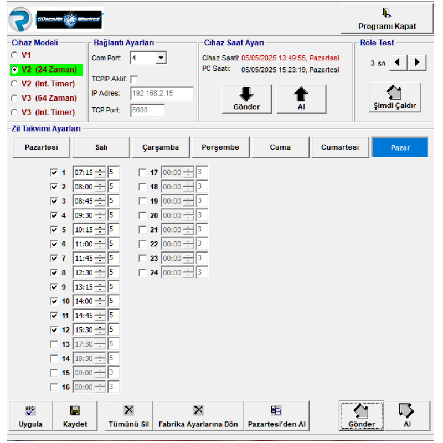Copy schedule using Pazartesi'den Al button
Viewport: 443px width, 443px height.
point(277,416)
